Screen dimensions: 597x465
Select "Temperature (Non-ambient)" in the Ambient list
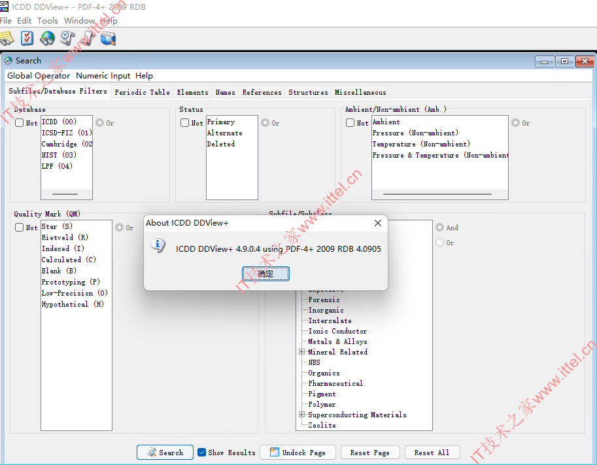pos(421,144)
